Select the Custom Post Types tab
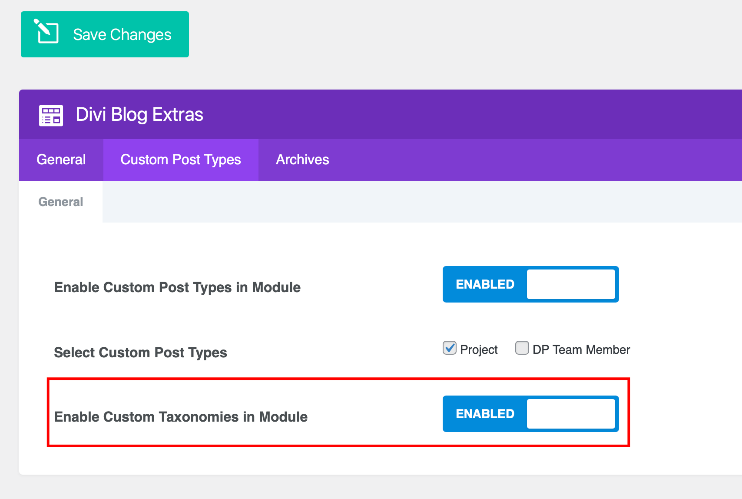The height and width of the screenshot is (499, 742). click(x=181, y=160)
